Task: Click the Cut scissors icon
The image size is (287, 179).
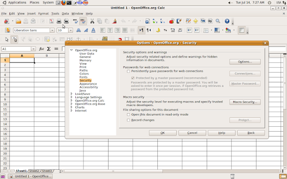Action: pyautogui.click(x=92, y=21)
